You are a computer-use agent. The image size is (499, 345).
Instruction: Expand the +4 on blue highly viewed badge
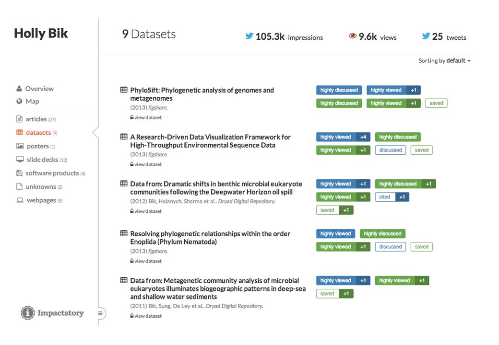coord(363,137)
